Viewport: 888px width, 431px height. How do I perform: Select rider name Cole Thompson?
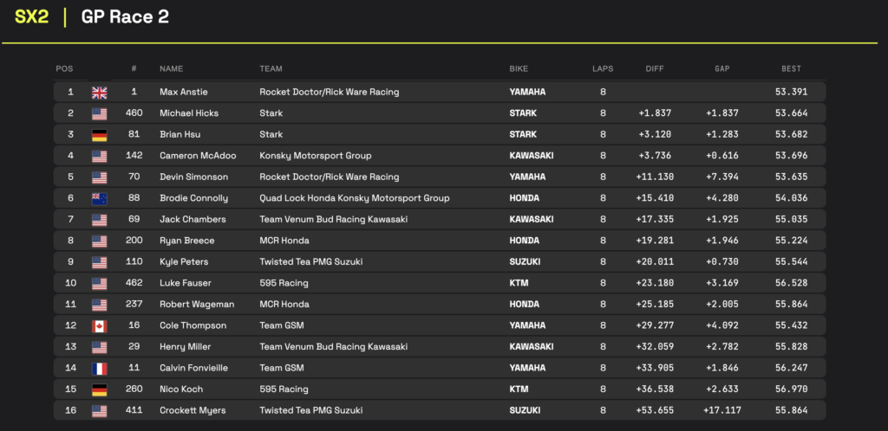(x=193, y=325)
